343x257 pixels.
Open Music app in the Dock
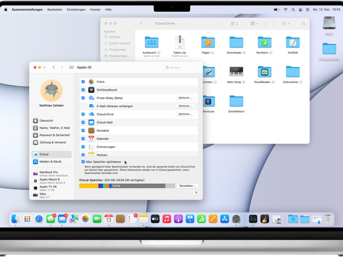click(x=167, y=219)
